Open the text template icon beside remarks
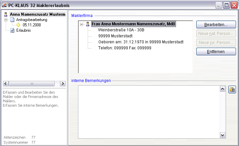This screenshot has width=239, height=146. click(232, 89)
